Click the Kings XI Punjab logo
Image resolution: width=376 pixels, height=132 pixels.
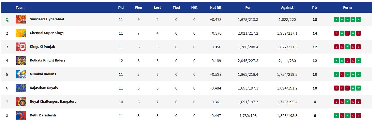[x=21, y=47]
